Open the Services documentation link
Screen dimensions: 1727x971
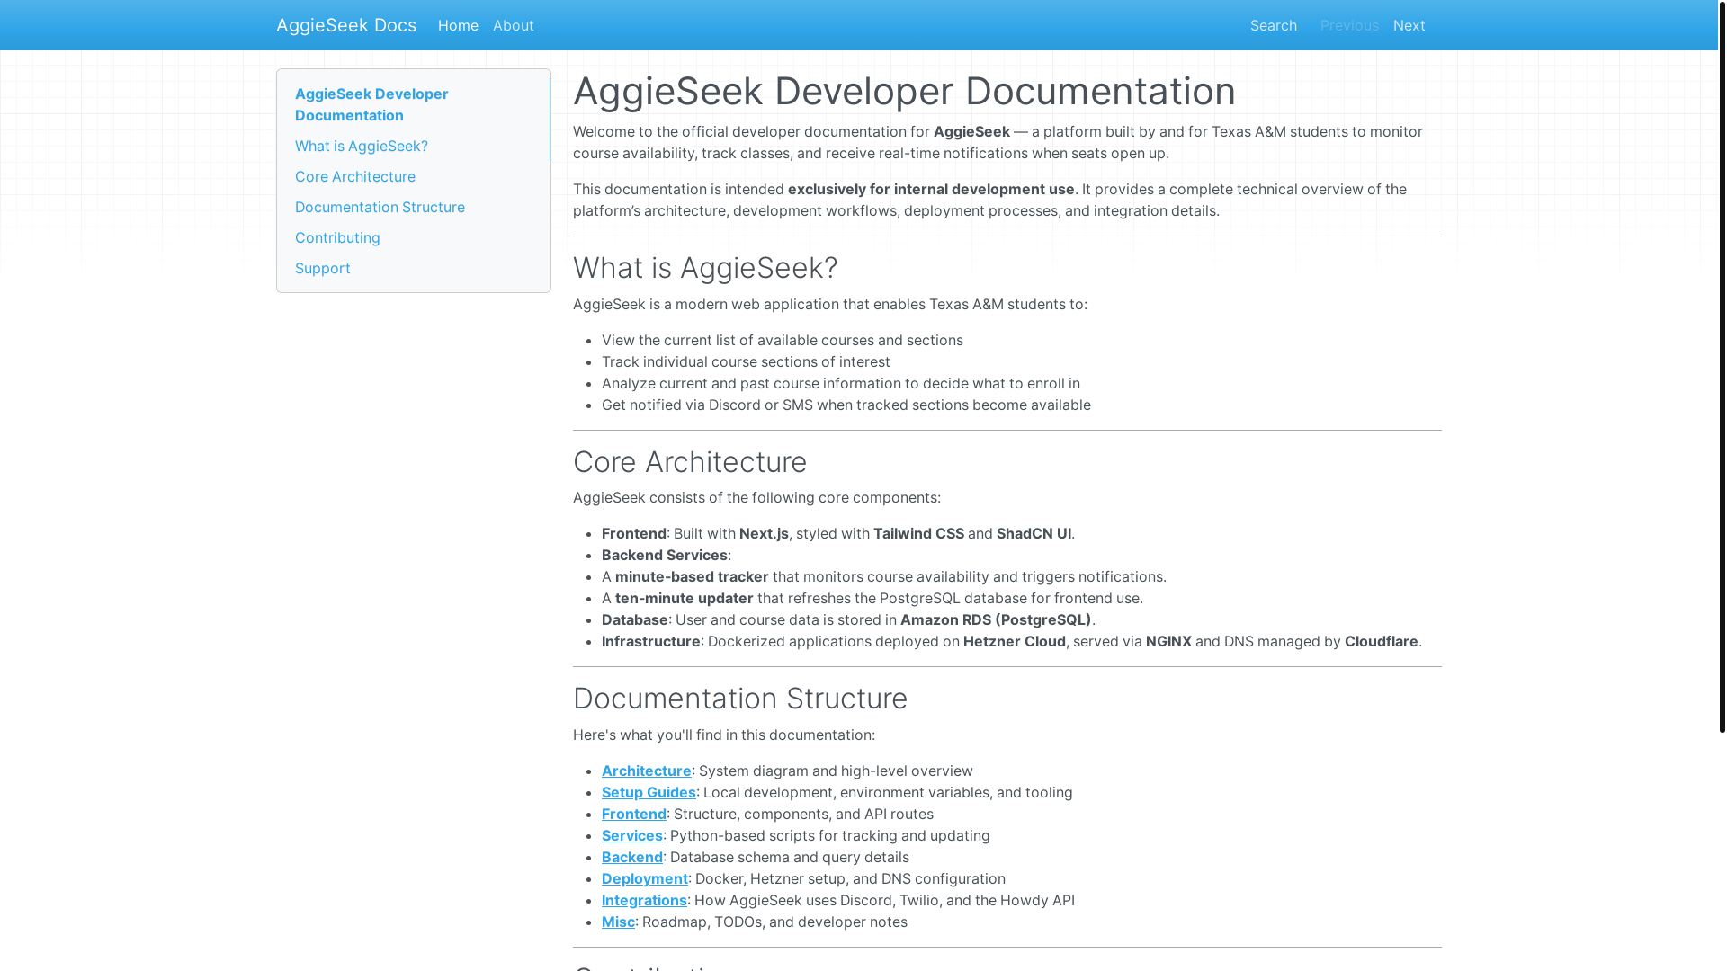[x=632, y=835]
